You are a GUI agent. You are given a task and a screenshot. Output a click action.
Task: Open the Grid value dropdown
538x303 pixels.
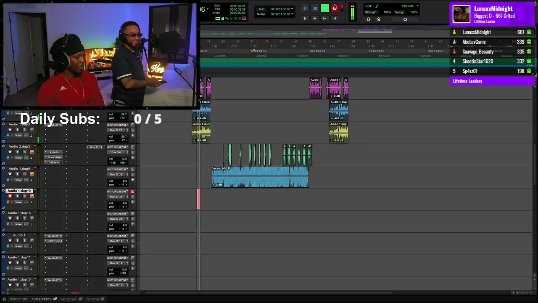point(292,9)
